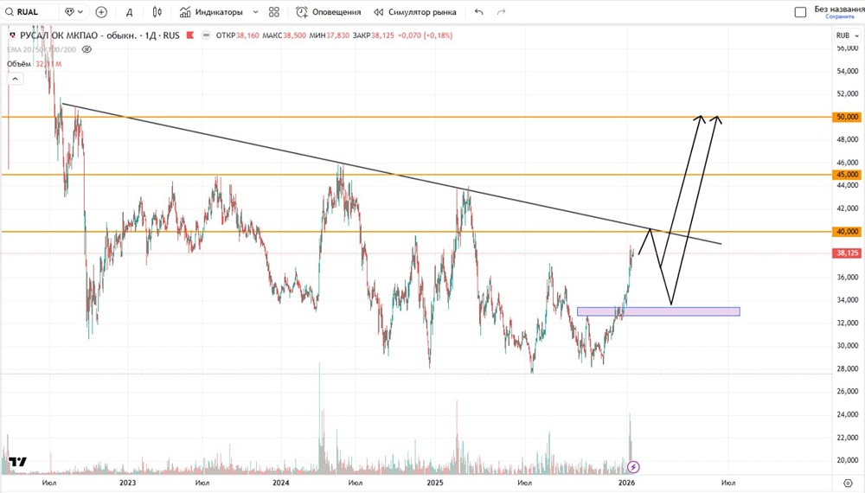Click the 40,000 orange price label
This screenshot has width=865, height=493.
pos(847,232)
